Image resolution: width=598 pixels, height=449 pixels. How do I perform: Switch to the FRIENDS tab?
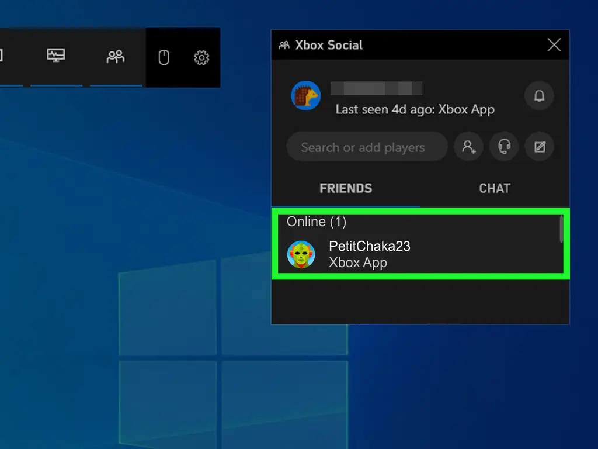346,188
